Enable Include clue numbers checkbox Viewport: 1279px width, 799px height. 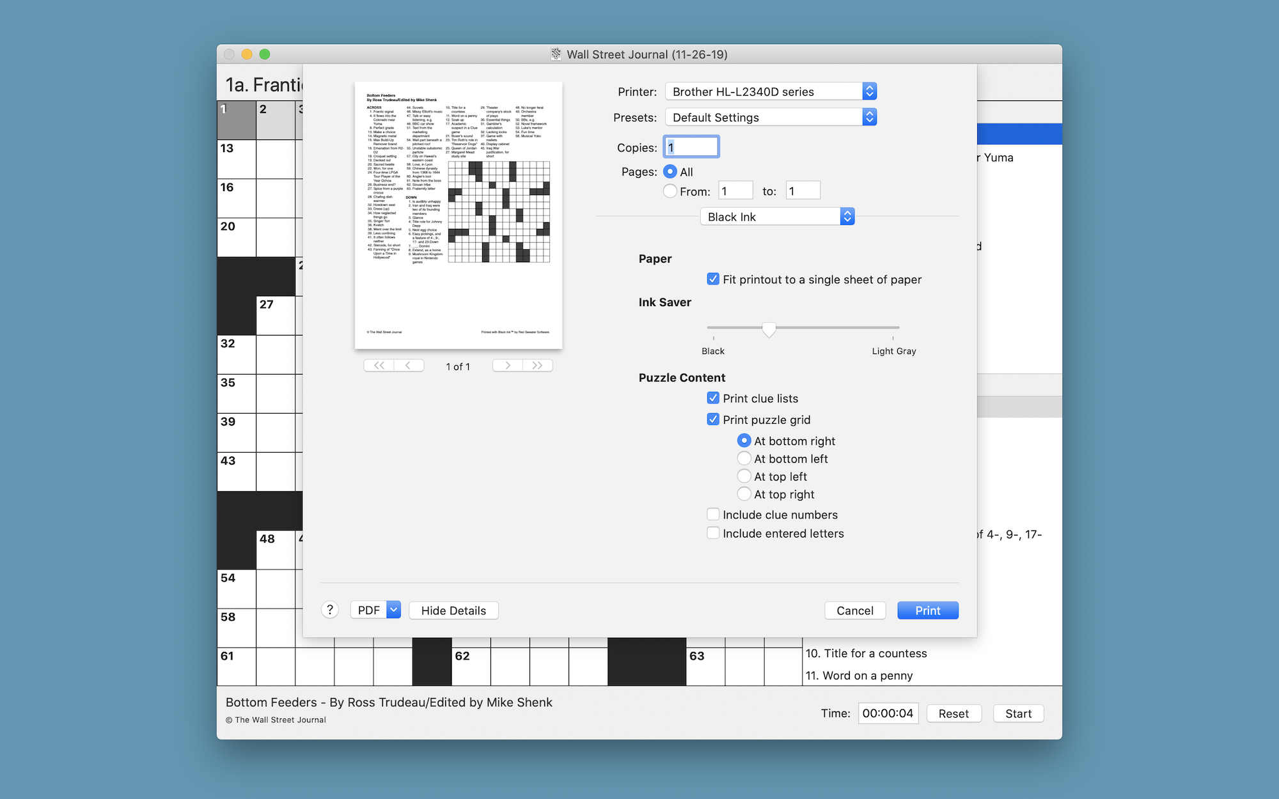point(714,514)
